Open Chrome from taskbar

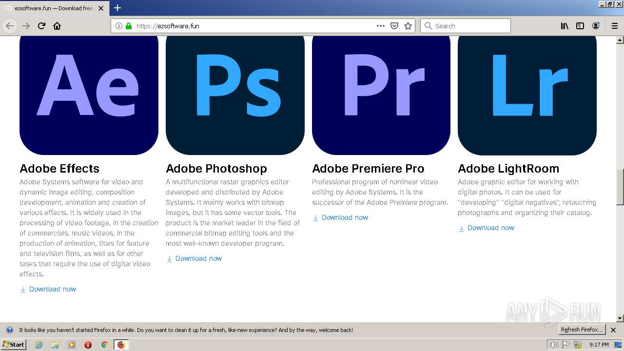[104, 345]
